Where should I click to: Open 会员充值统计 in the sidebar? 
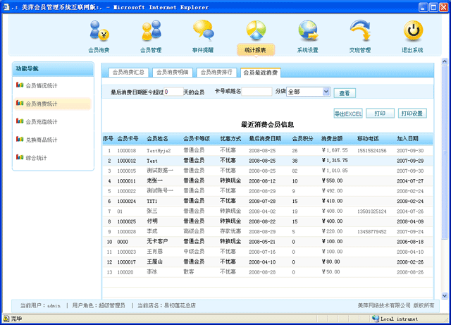click(42, 122)
